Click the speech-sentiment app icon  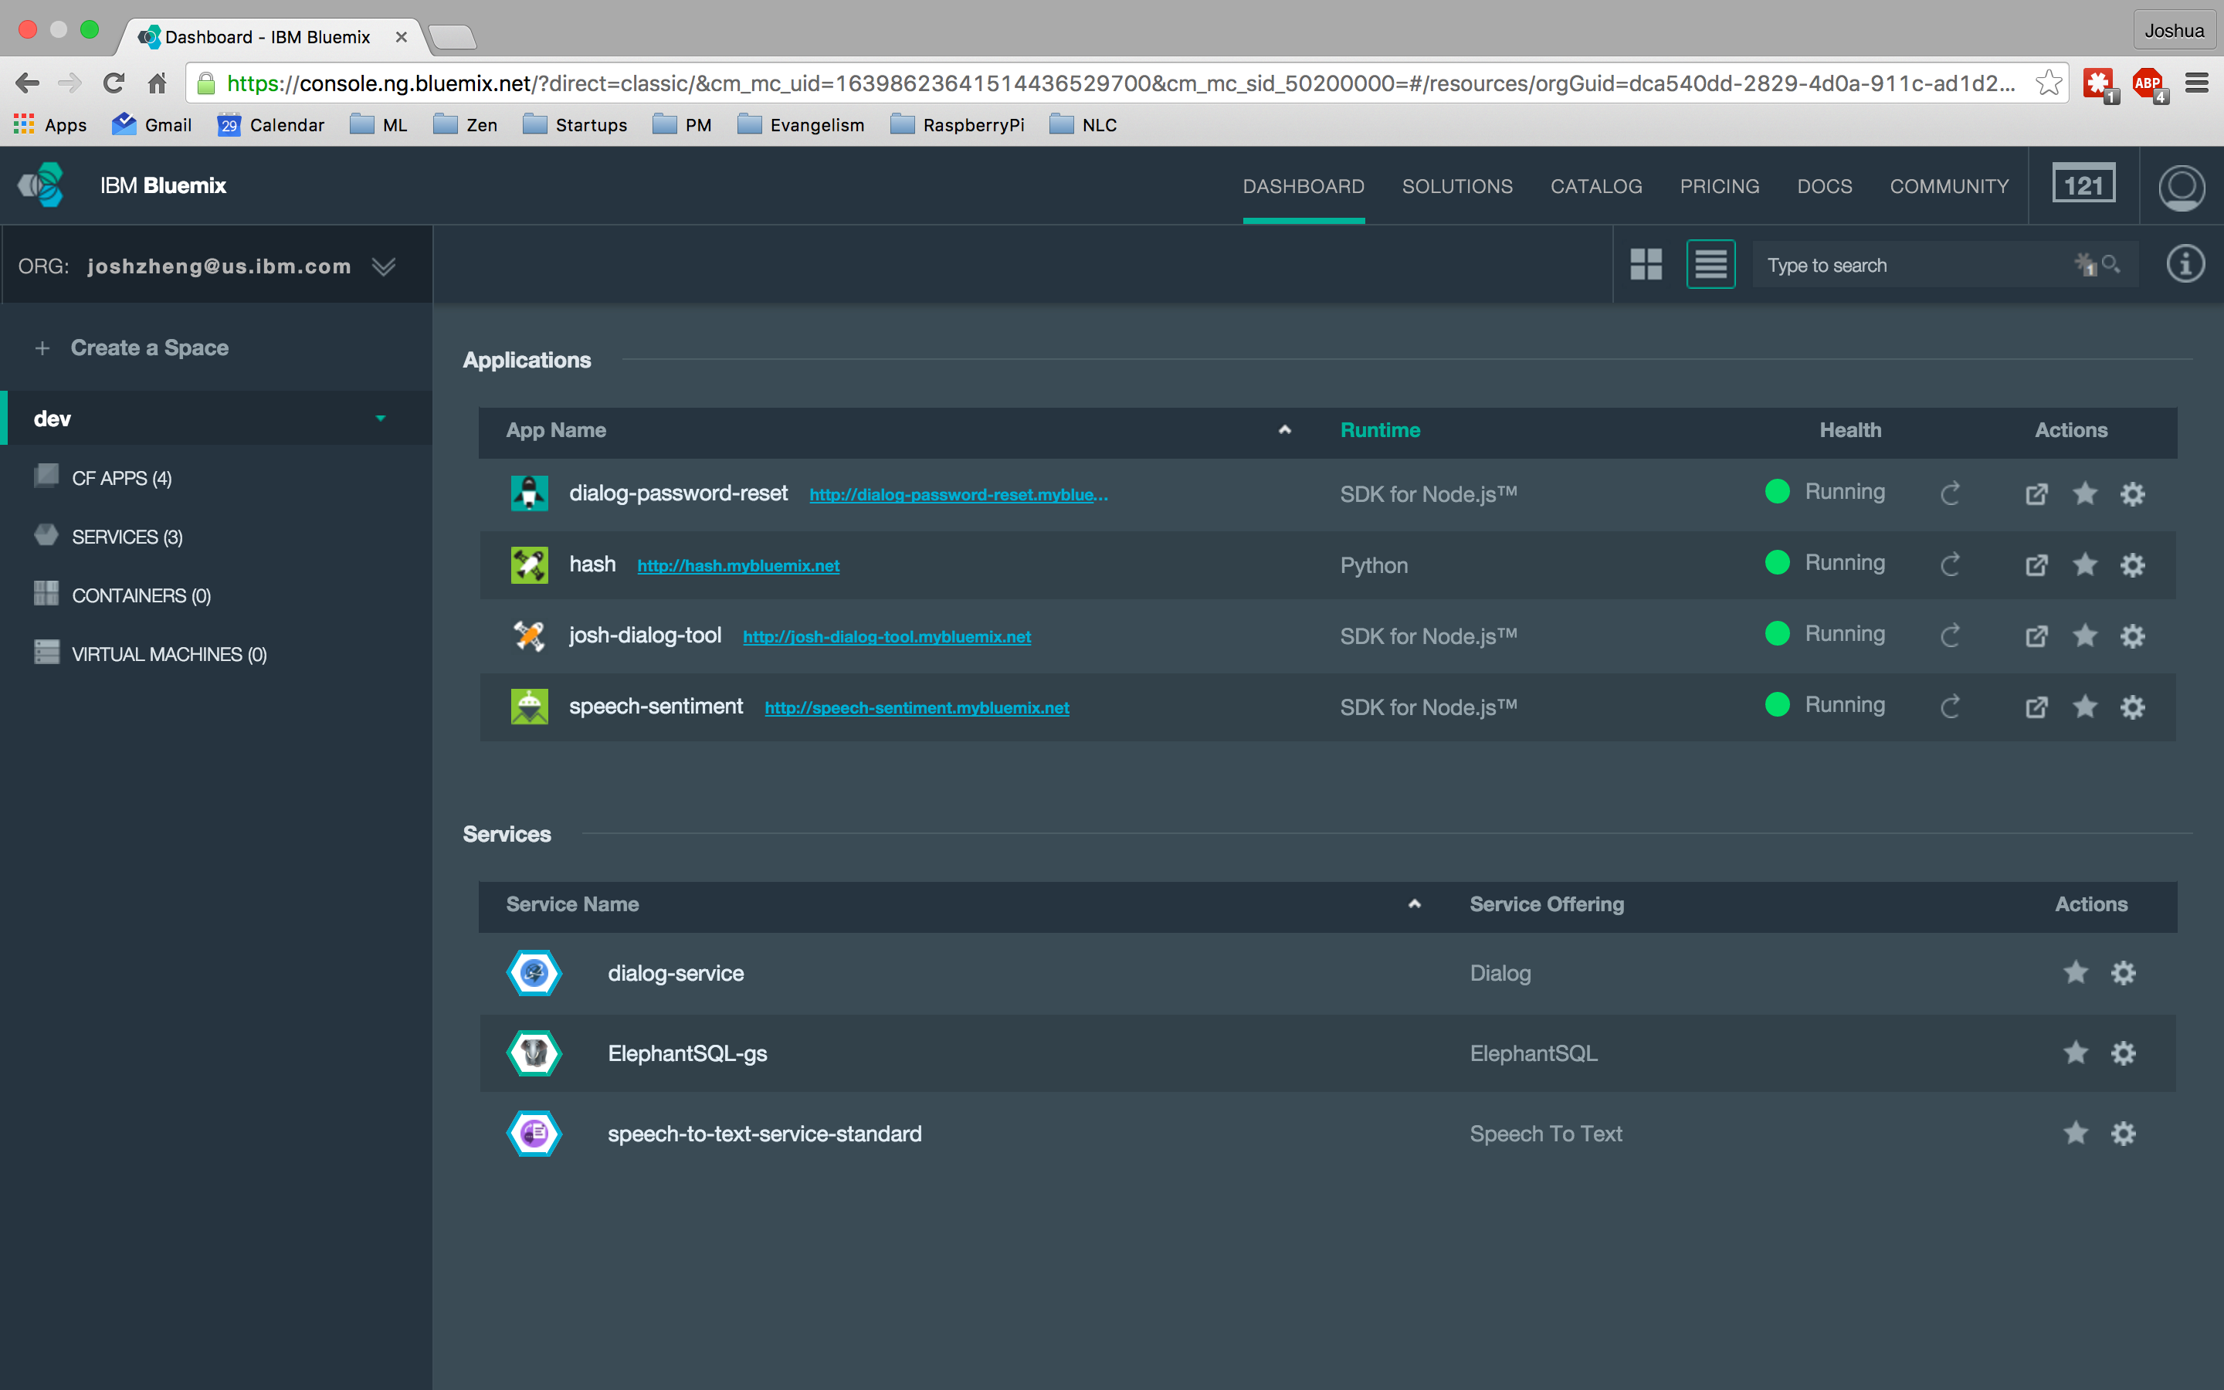[x=529, y=706]
